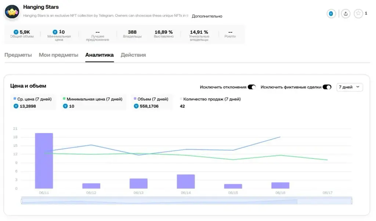This screenshot has width=376, height=221.
Task: Open the share collection icon
Action: click(346, 14)
